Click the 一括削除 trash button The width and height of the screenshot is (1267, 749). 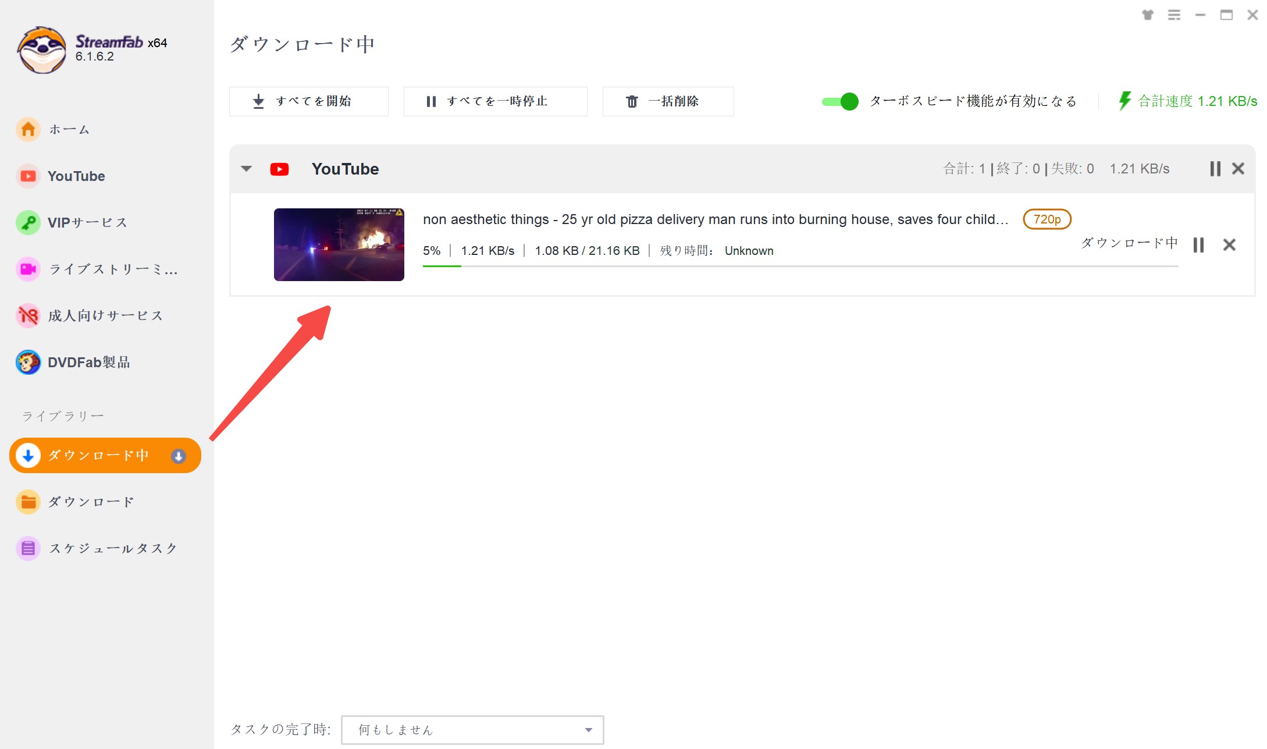pyautogui.click(x=668, y=101)
